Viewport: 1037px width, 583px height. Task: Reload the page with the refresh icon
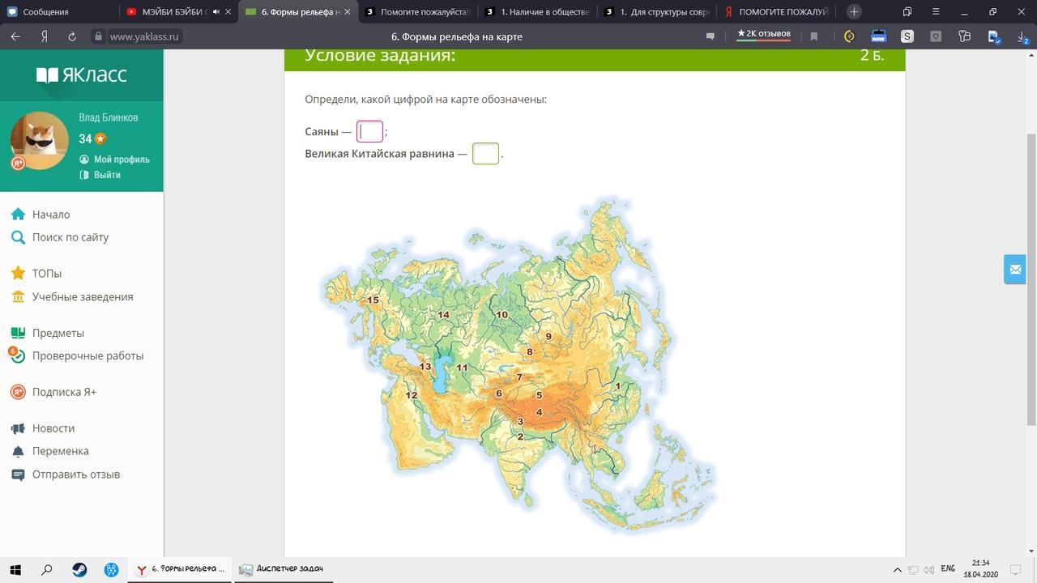point(72,36)
